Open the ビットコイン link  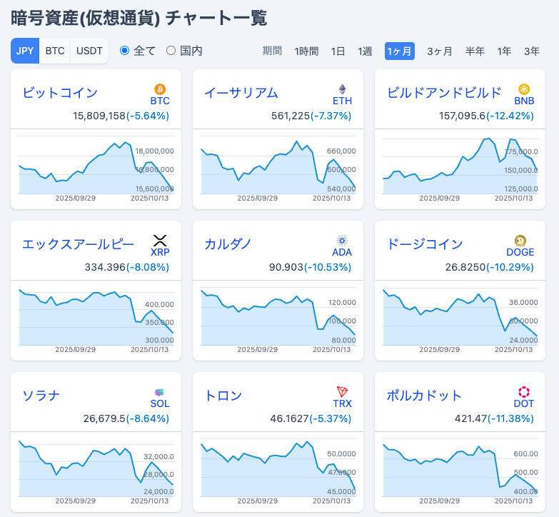[x=60, y=93]
